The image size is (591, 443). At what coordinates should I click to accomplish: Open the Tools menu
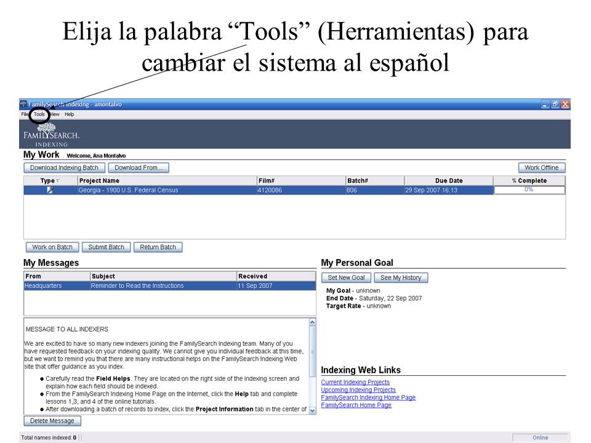click(x=39, y=114)
